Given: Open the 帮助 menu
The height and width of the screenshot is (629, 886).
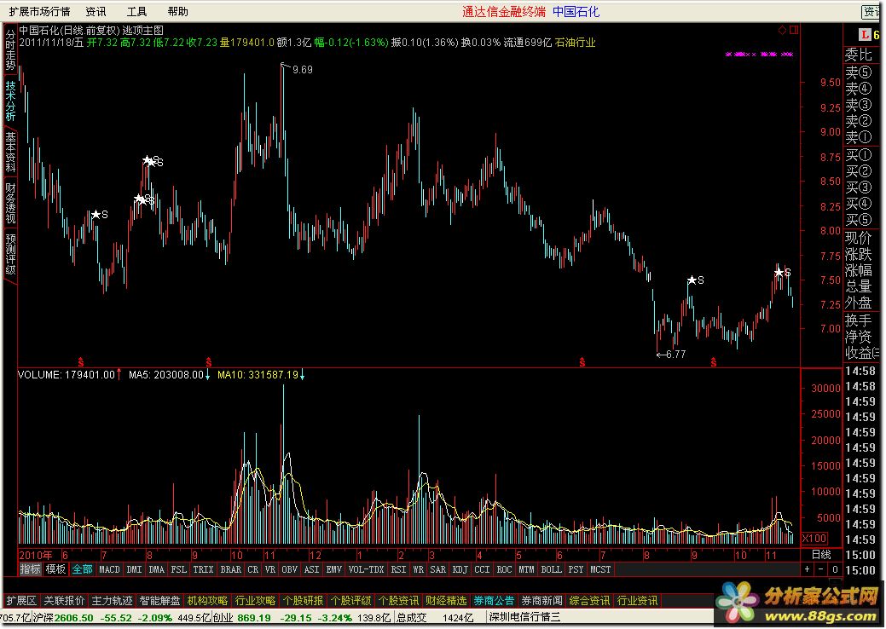Looking at the screenshot, I should pos(178,11).
